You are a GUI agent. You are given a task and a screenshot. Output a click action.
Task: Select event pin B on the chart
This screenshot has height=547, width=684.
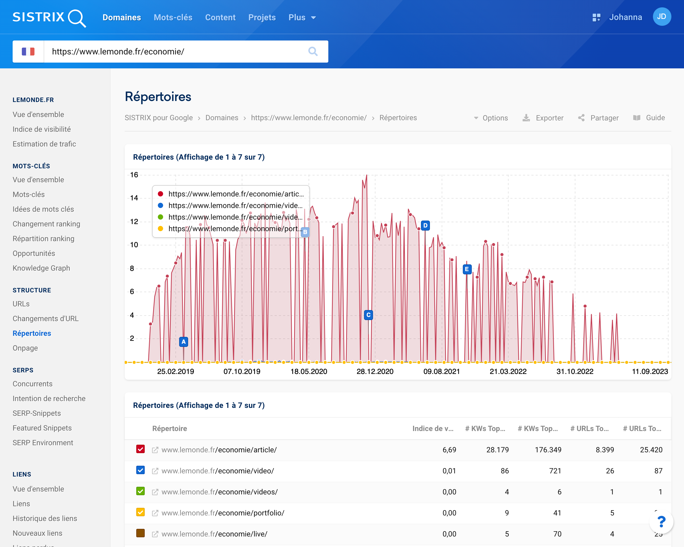[305, 232]
